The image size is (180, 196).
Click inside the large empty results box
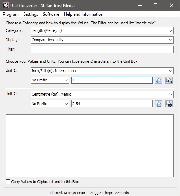pyautogui.click(x=90, y=146)
